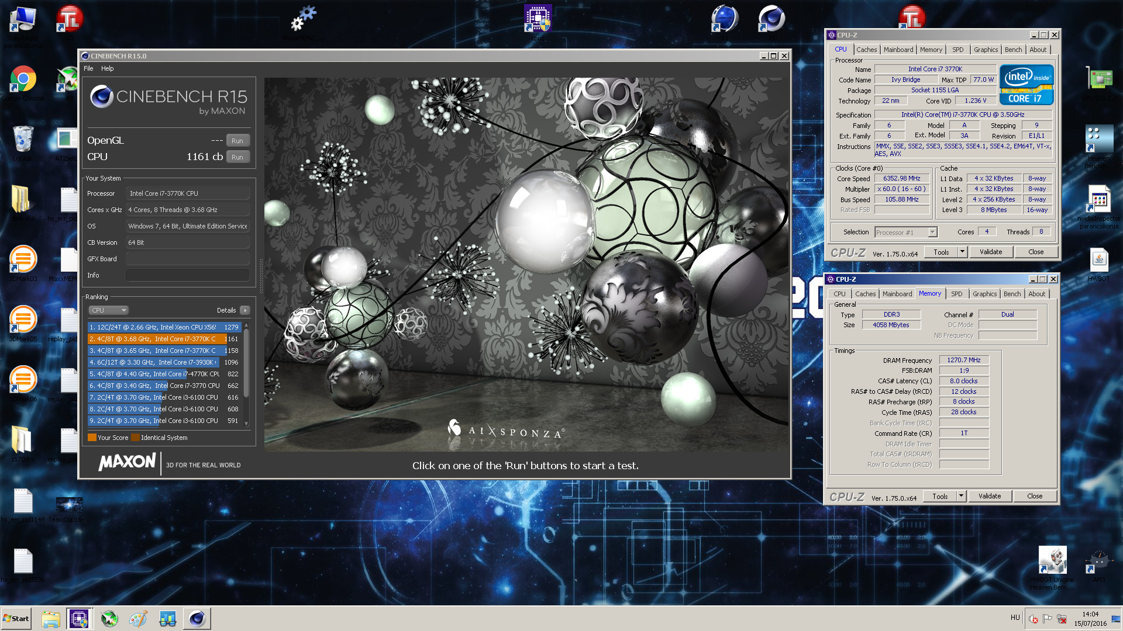Screen dimensions: 1123x631
Task: Open the AM3 desktop shortcut
Action: [x=1099, y=566]
